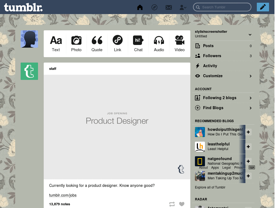Screen dimensions: 278x208
Task: Open the Legal footer link
Action: pos(226,167)
